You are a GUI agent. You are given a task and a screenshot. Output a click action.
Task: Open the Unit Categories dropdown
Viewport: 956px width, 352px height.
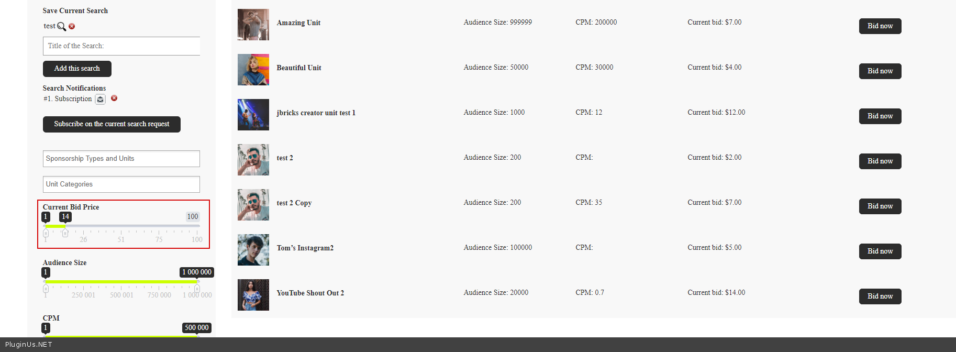coord(121,184)
